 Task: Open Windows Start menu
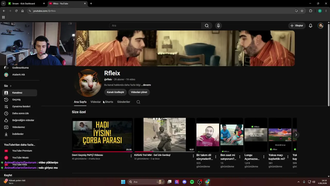pos(123,182)
